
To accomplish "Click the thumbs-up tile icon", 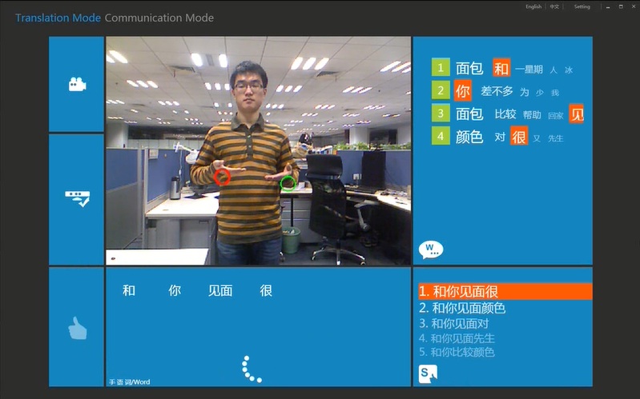I will [x=77, y=328].
